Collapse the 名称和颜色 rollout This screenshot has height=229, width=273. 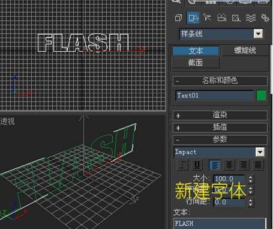pyautogui.click(x=220, y=81)
